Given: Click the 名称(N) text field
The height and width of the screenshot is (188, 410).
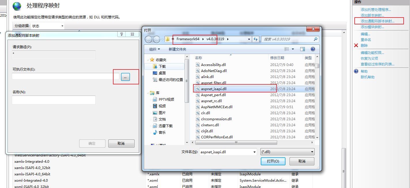Looking at the screenshot, I should (54, 100).
